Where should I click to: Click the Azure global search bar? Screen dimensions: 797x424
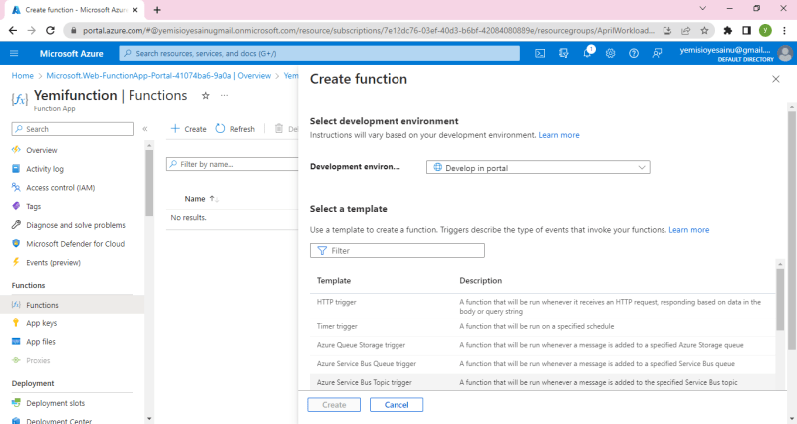tap(319, 53)
